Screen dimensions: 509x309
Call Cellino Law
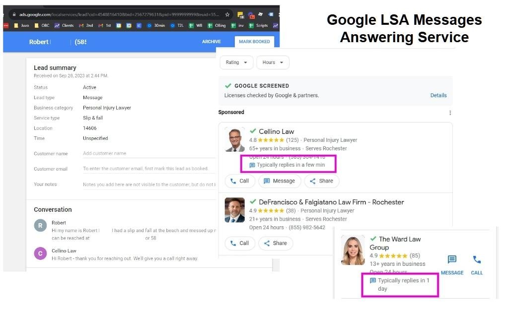tap(239, 181)
